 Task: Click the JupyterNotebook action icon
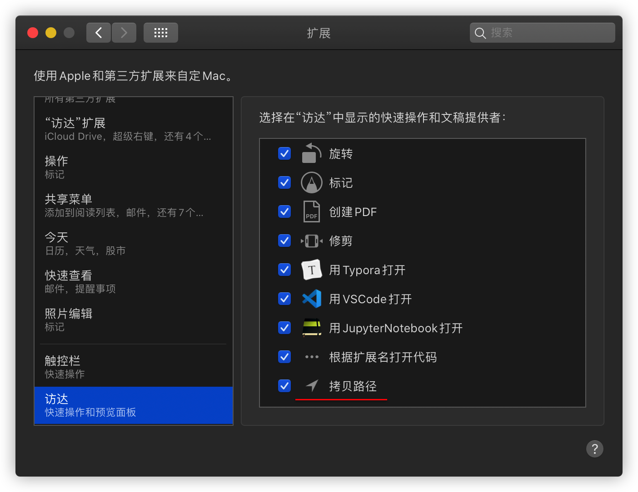[x=311, y=328]
